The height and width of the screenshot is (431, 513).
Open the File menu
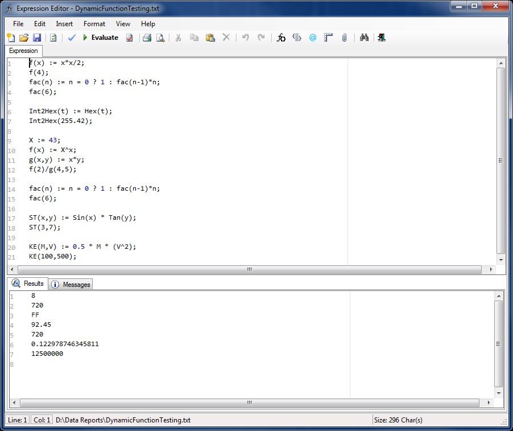(18, 24)
